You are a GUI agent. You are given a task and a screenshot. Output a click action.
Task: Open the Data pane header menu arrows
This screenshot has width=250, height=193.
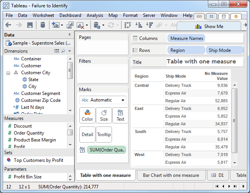point(69,34)
